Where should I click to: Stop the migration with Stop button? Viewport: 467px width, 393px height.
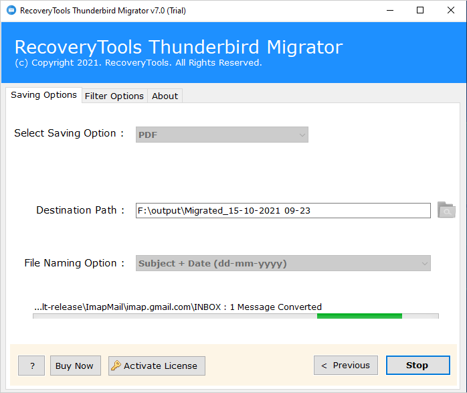click(418, 366)
